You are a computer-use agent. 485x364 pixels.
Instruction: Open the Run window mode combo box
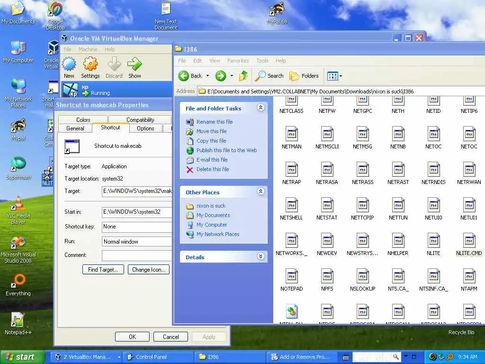[x=137, y=242]
